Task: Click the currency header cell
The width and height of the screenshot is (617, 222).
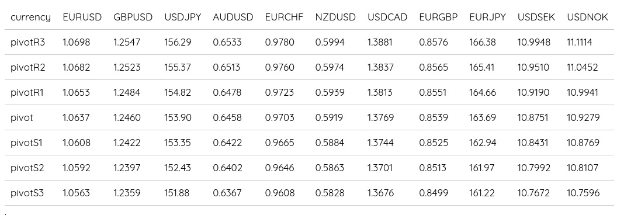Action: 31,18
